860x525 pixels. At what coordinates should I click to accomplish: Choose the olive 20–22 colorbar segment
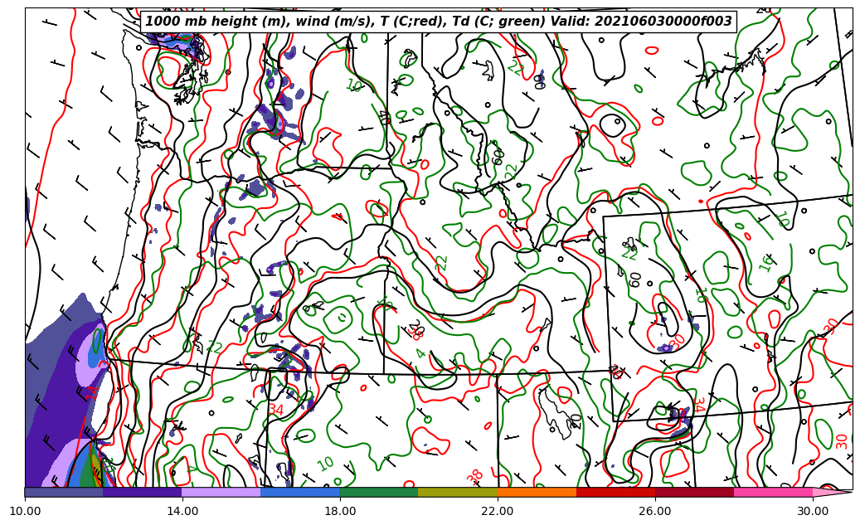coord(457,492)
